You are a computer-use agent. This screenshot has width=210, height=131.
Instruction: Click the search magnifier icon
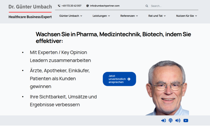[147, 6]
